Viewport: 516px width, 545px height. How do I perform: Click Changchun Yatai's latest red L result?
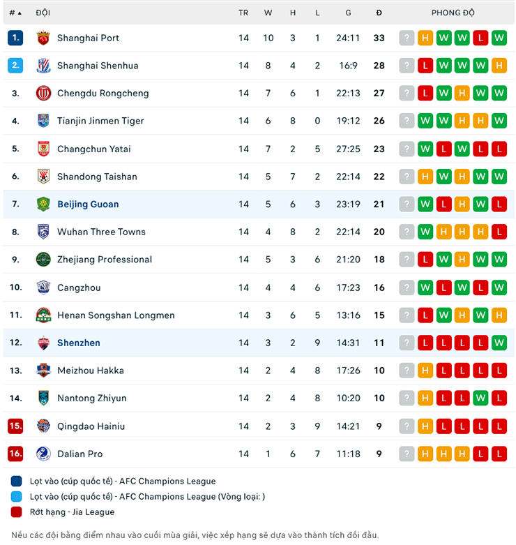point(499,149)
